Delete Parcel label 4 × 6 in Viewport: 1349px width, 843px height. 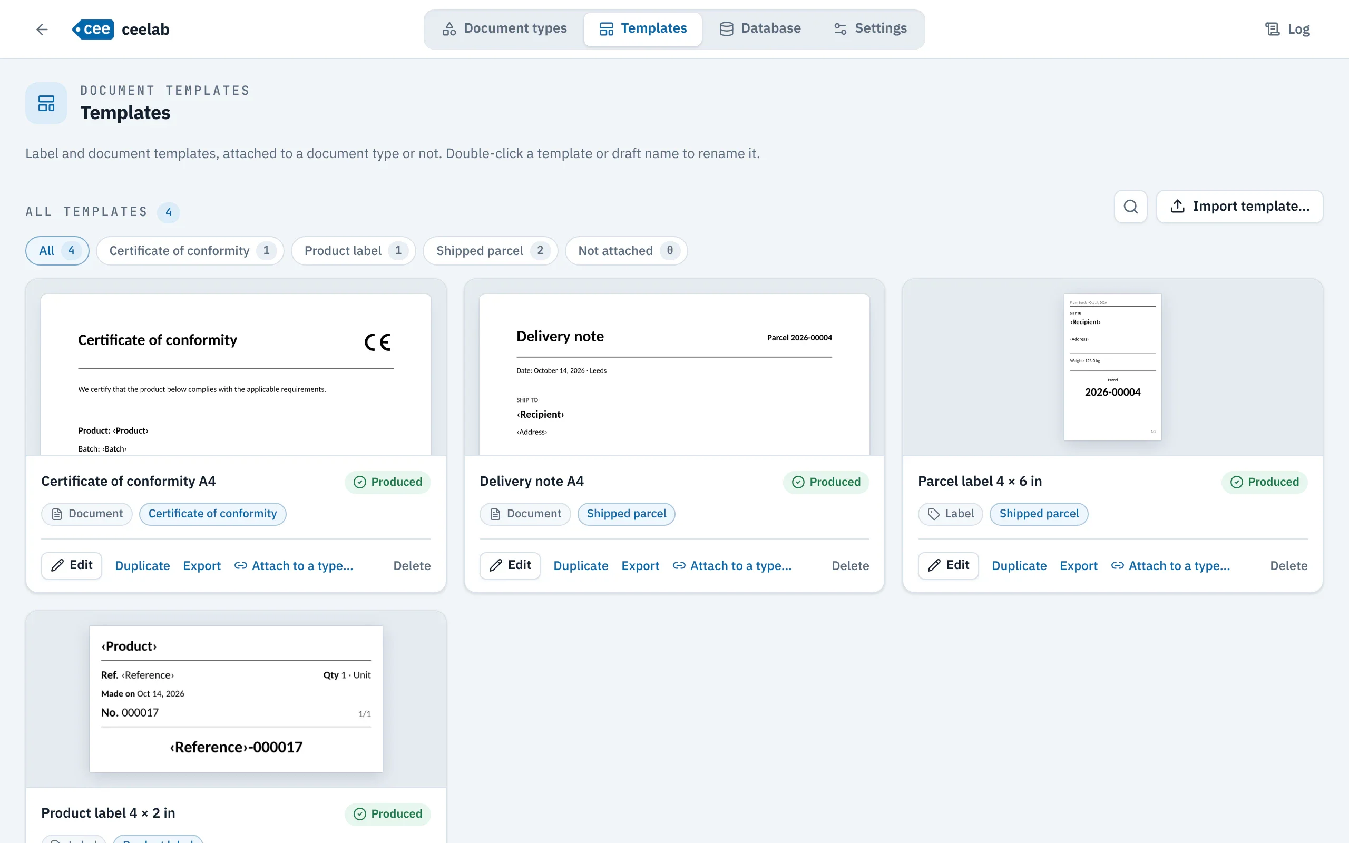[1289, 566]
